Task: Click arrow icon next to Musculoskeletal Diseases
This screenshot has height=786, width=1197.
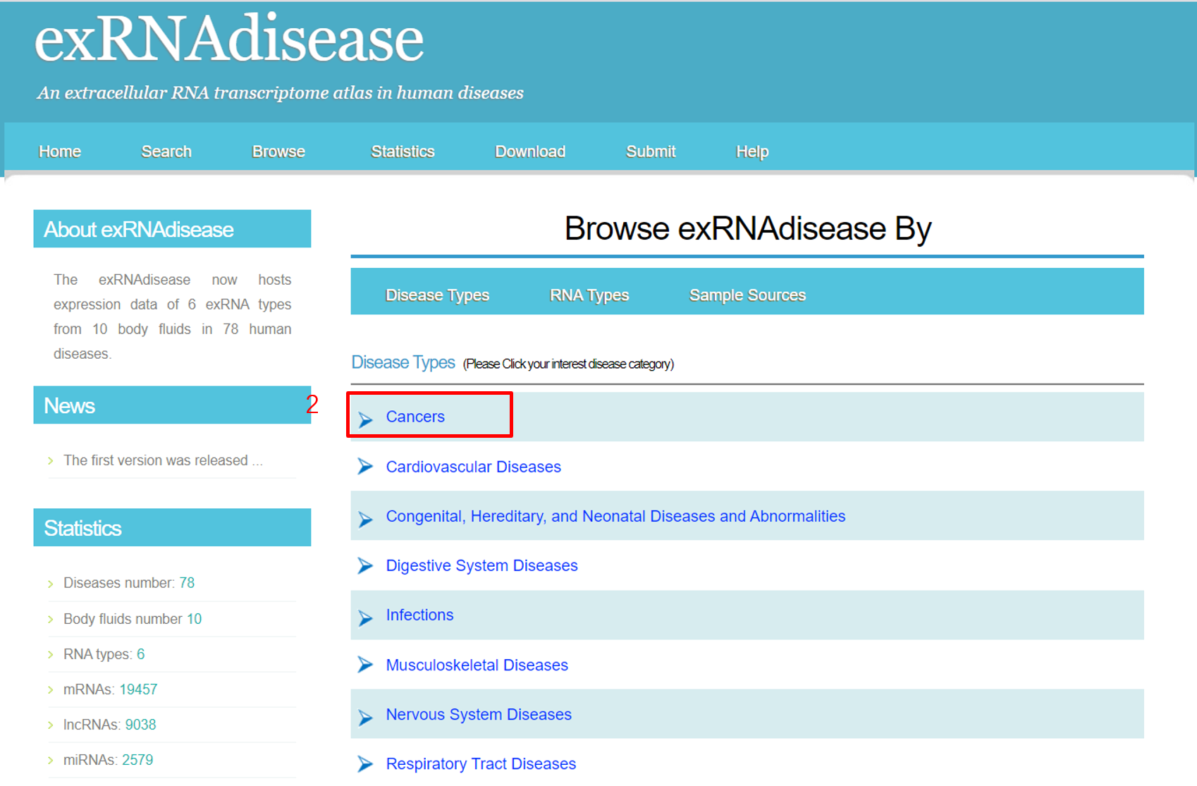Action: click(x=365, y=665)
